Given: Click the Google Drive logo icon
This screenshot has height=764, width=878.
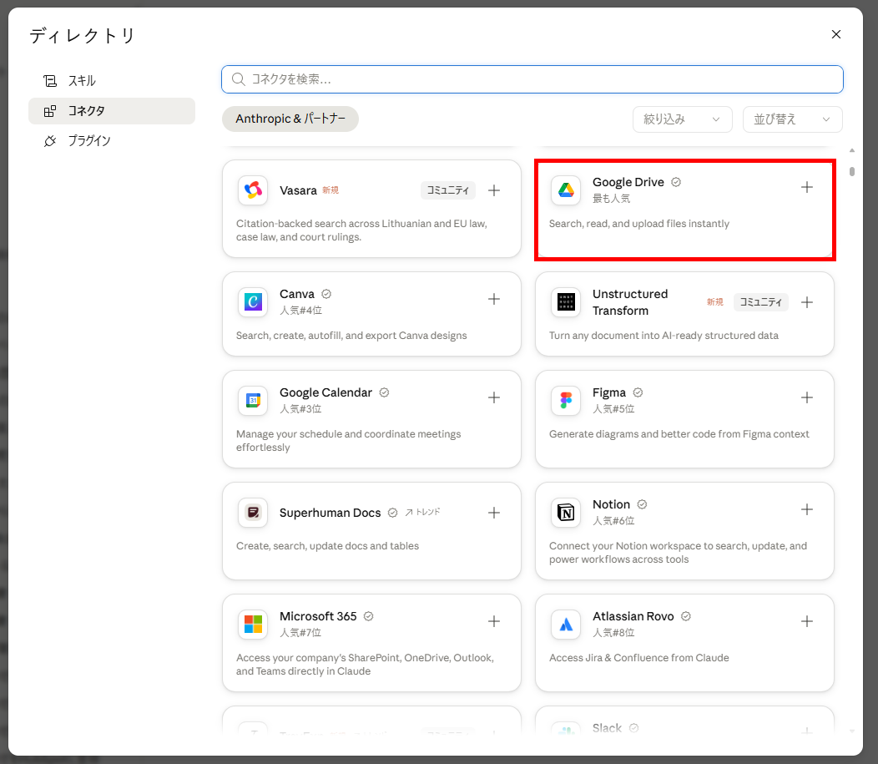Looking at the screenshot, I should (x=566, y=190).
